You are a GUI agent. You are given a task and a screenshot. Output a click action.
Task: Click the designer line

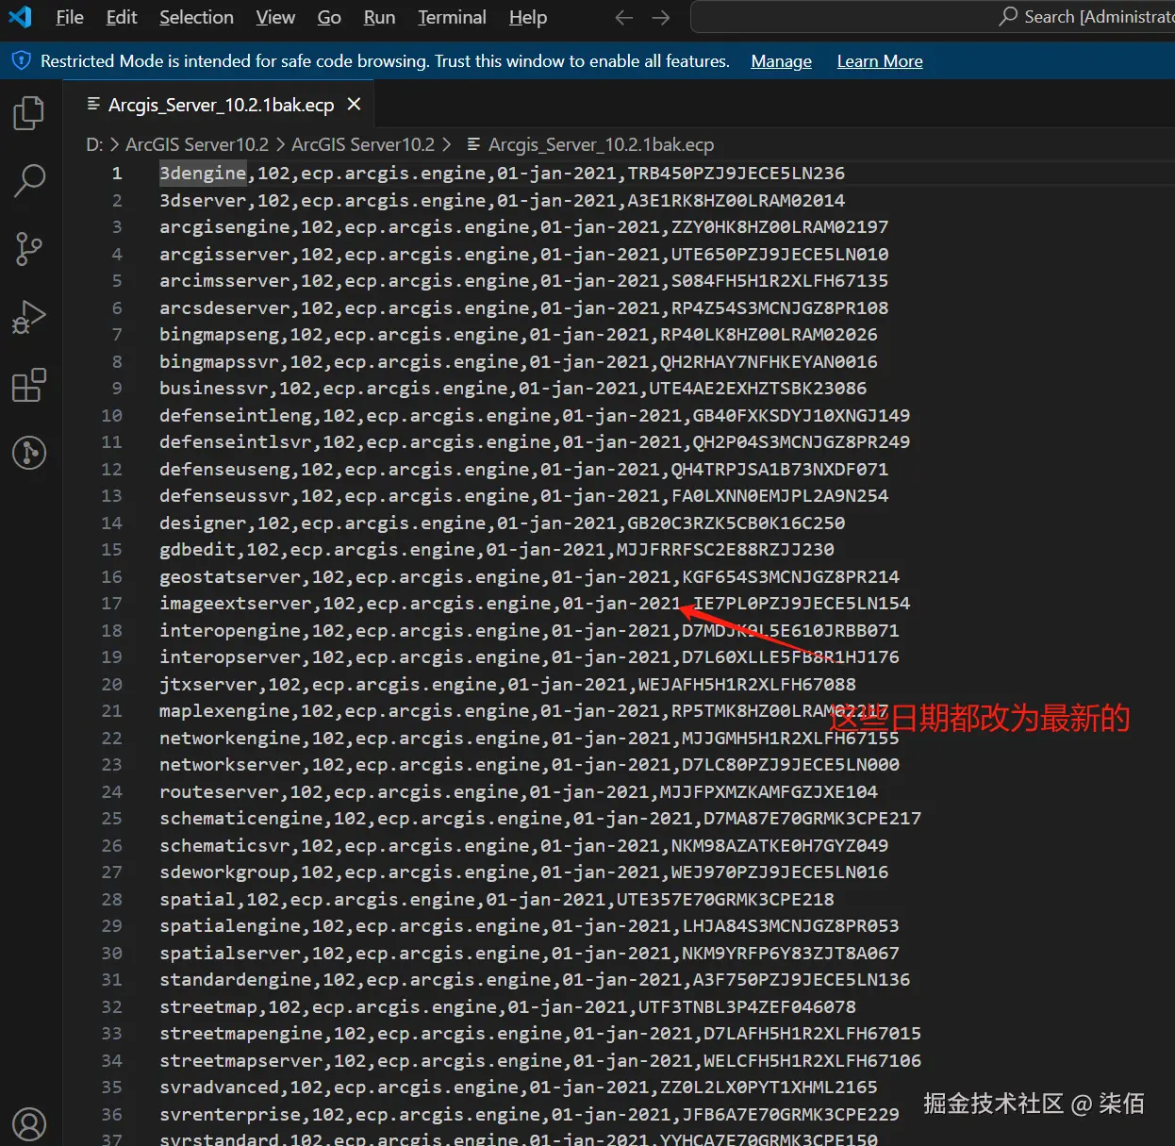502,523
